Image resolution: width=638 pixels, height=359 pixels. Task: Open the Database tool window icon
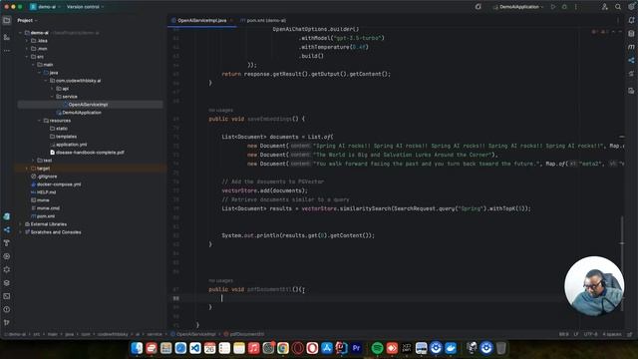[631, 34]
